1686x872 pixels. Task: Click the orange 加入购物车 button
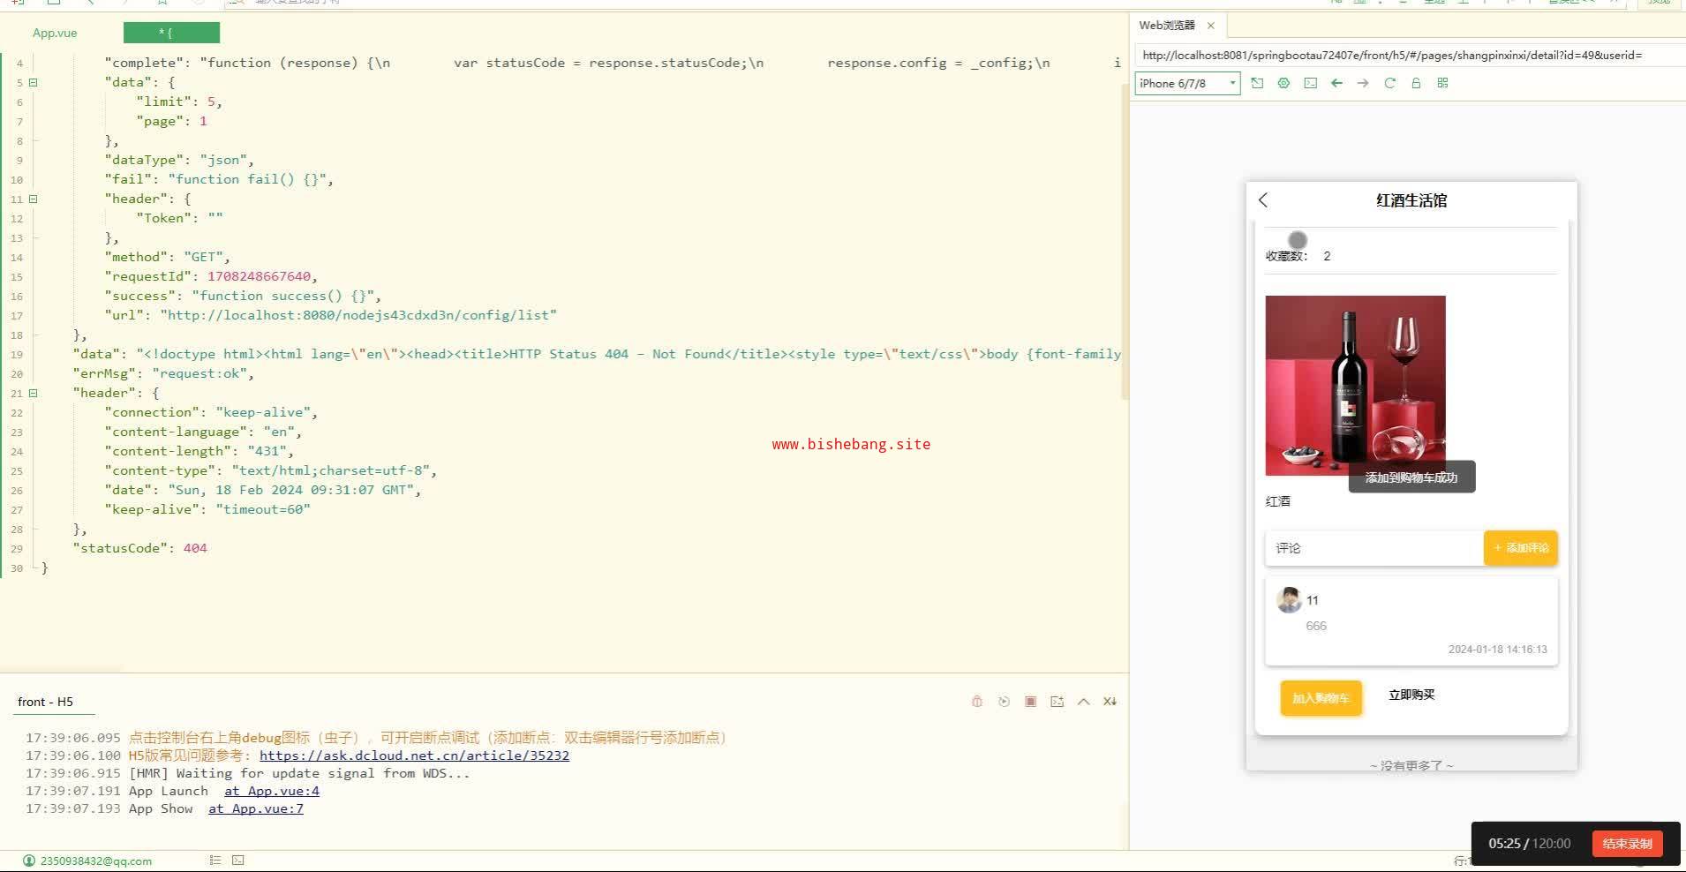(x=1321, y=698)
